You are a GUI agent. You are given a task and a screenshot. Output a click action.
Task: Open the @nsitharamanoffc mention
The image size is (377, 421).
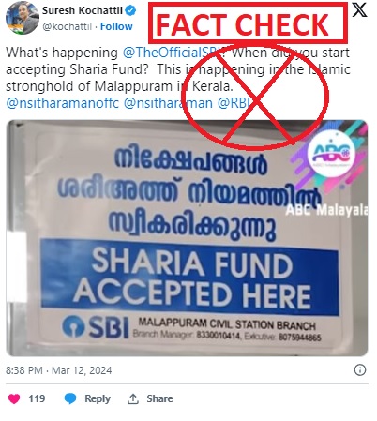[x=63, y=103]
